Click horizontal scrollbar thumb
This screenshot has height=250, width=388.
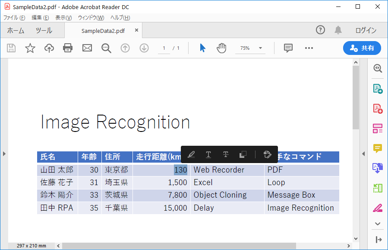click(x=179, y=246)
